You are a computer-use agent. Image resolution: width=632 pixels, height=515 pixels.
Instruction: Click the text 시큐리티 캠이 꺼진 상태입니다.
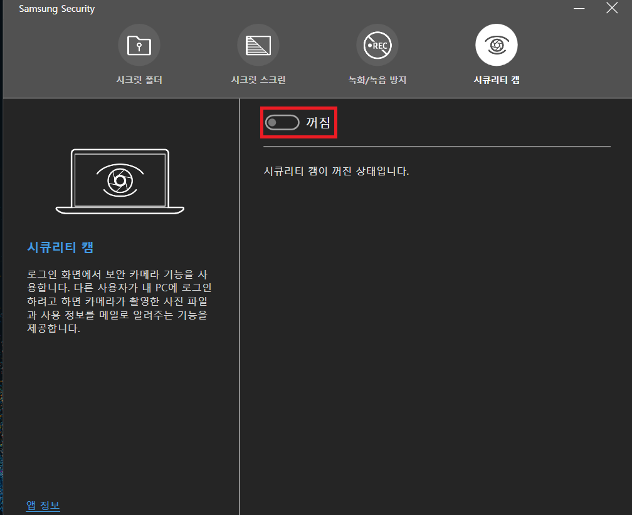click(336, 171)
